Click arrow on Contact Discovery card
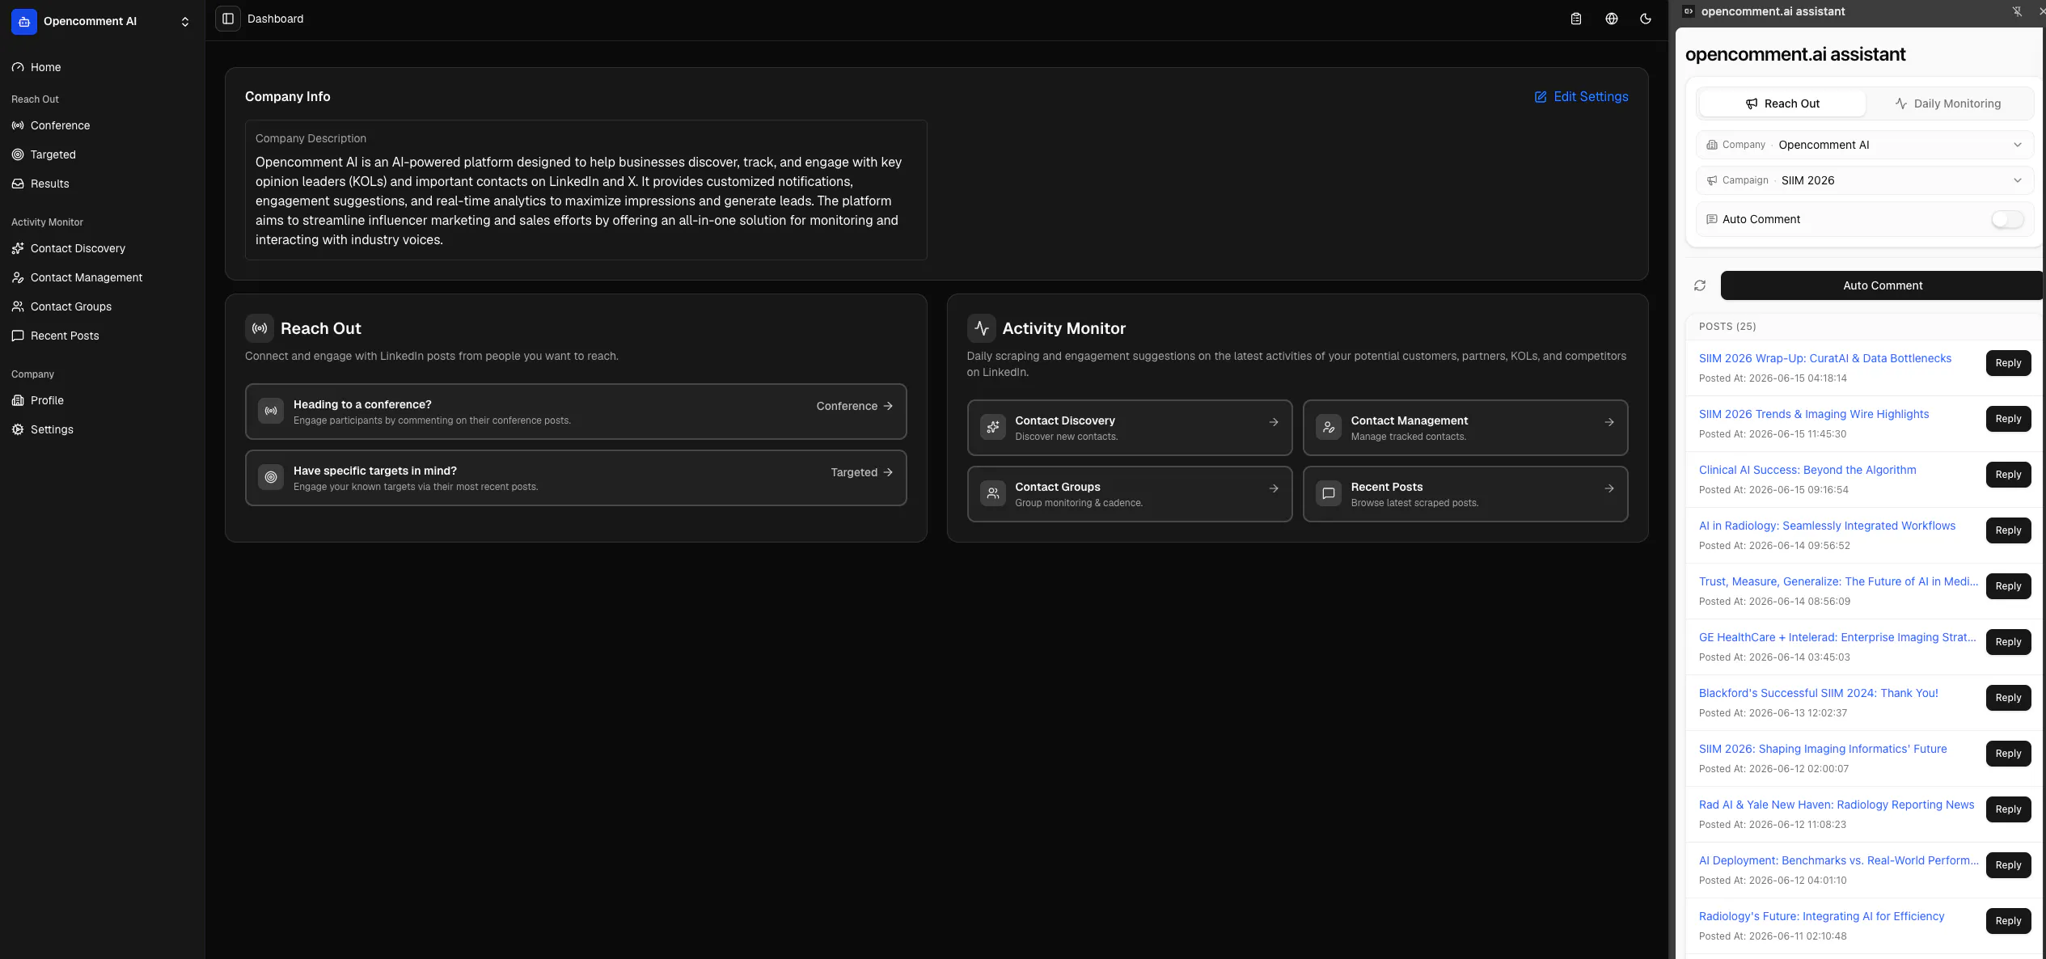 pyautogui.click(x=1274, y=422)
